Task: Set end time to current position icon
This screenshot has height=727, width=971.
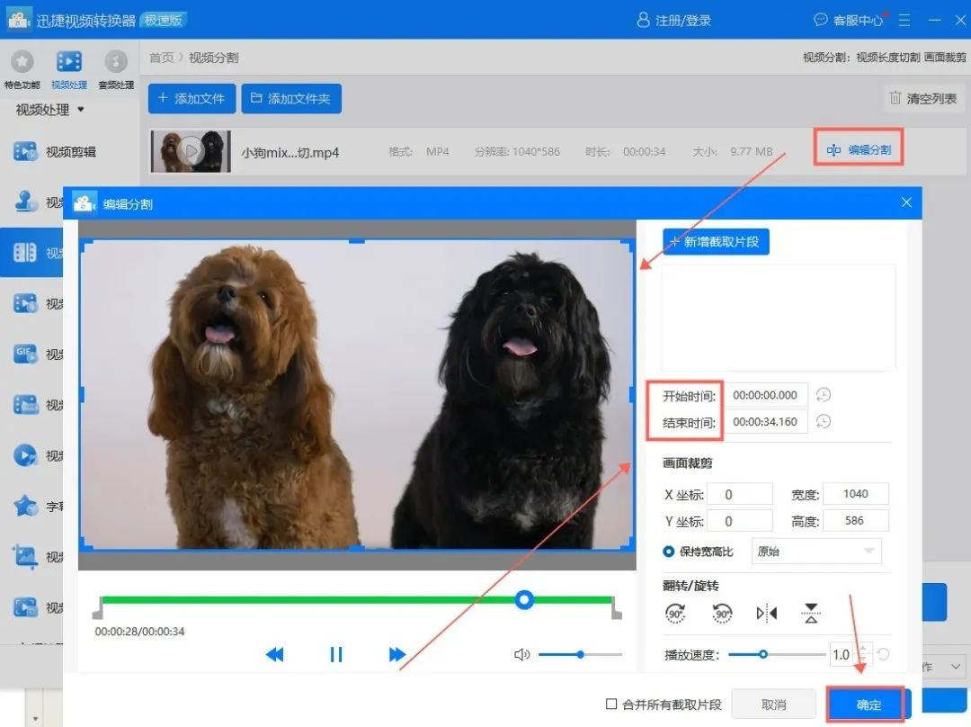Action: pos(823,421)
